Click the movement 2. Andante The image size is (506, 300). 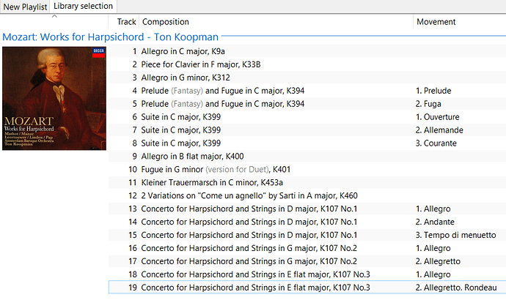[435, 222]
